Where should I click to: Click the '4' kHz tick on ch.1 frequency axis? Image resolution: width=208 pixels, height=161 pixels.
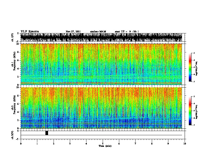tap(18, 69)
